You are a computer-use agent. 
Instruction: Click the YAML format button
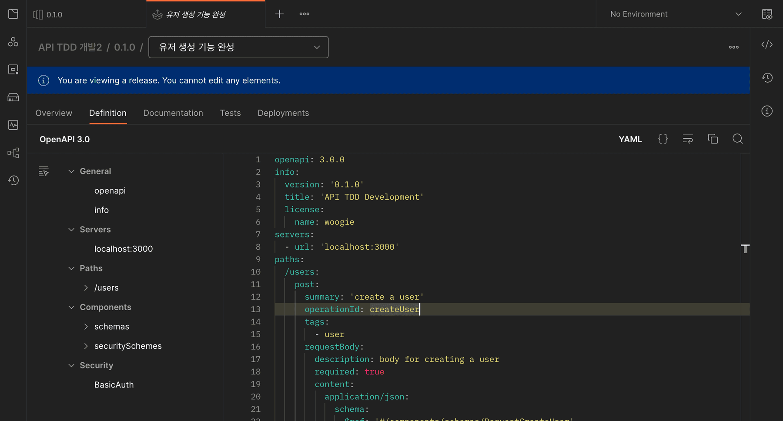point(630,139)
